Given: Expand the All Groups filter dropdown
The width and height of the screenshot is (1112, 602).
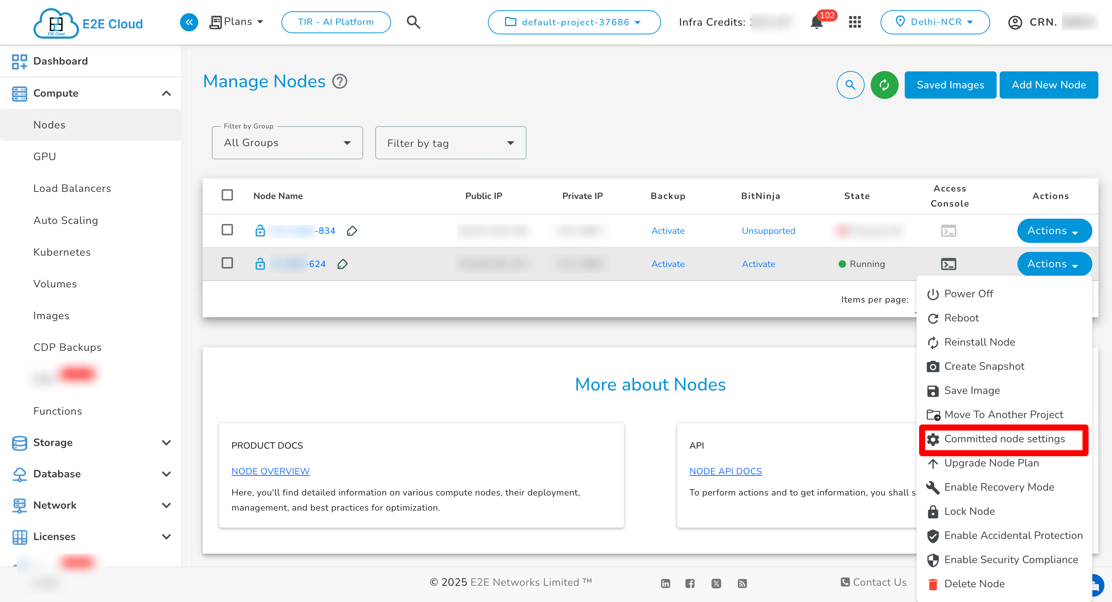Looking at the screenshot, I should click(x=287, y=143).
